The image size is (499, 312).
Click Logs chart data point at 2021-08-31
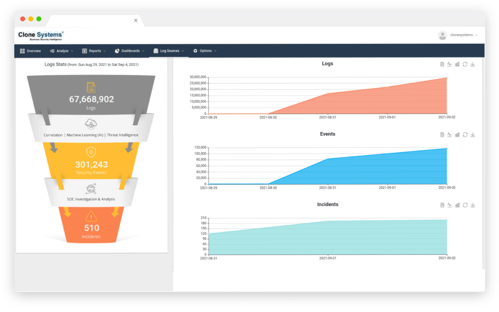pyautogui.click(x=328, y=93)
